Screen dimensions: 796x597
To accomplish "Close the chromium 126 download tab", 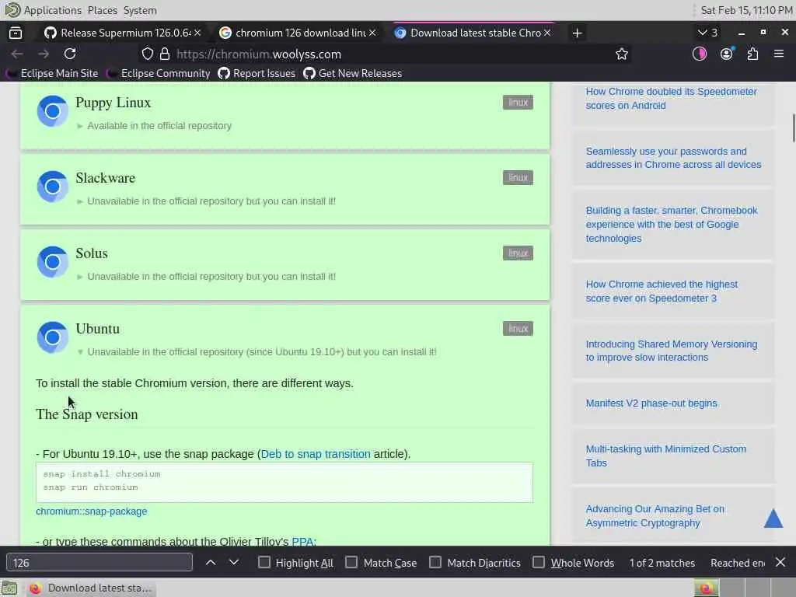I will coord(372,33).
